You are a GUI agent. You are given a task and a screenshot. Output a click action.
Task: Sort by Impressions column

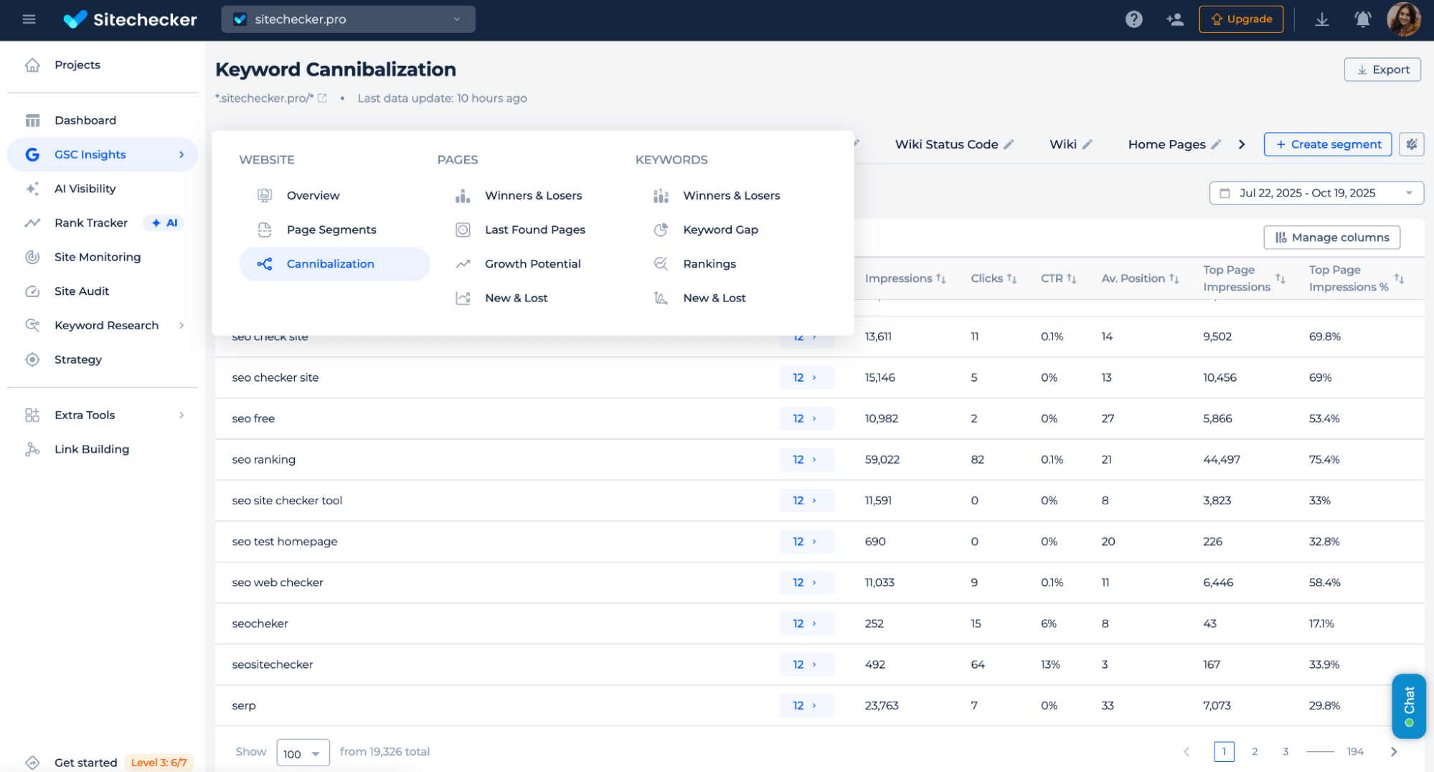tap(905, 278)
